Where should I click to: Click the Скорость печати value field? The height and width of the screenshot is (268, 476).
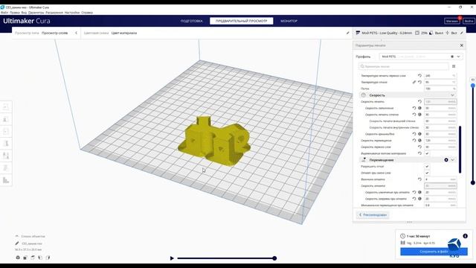click(x=440, y=101)
